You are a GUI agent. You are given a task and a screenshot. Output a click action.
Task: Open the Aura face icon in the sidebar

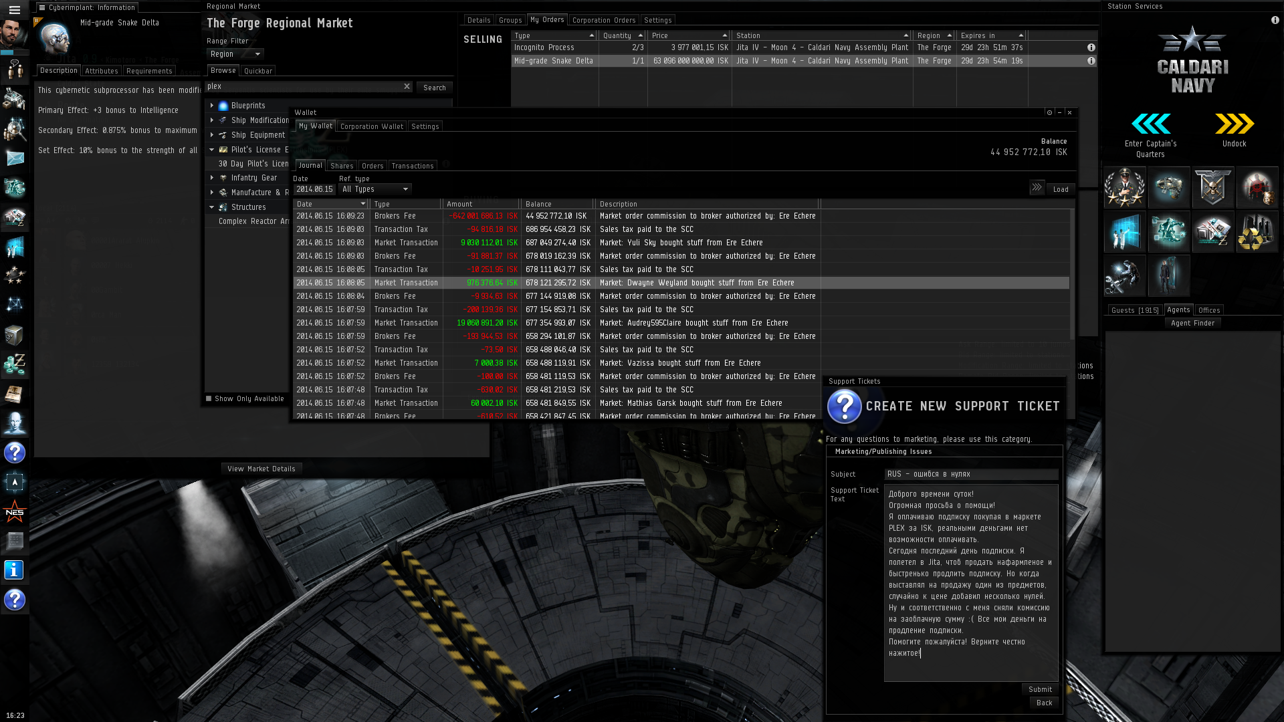click(x=14, y=423)
